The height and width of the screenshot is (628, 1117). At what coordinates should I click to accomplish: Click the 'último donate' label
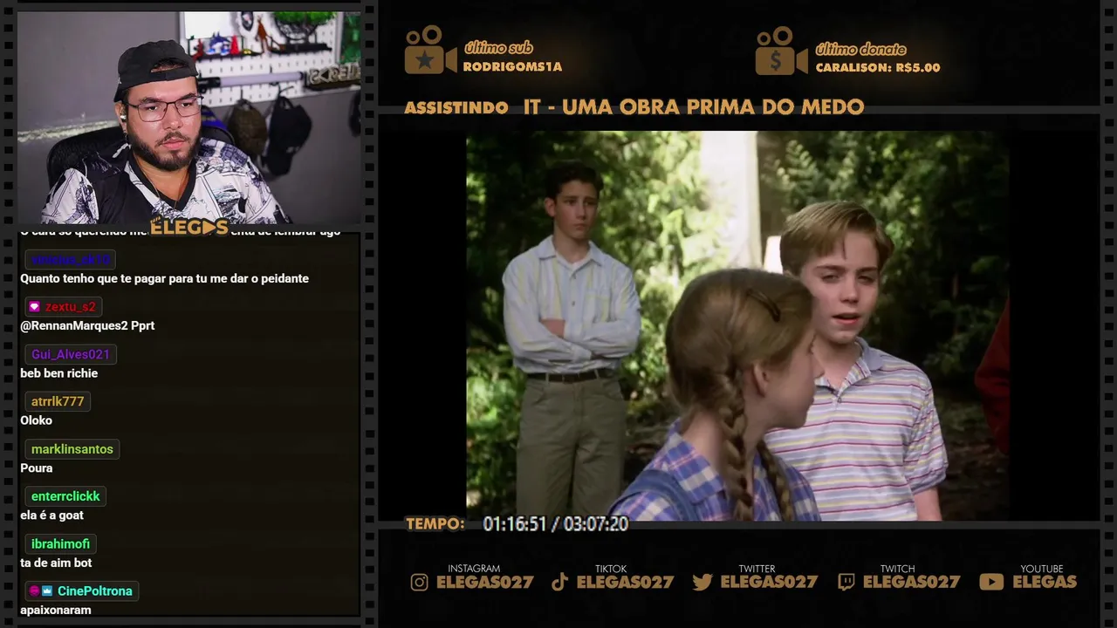pos(860,49)
